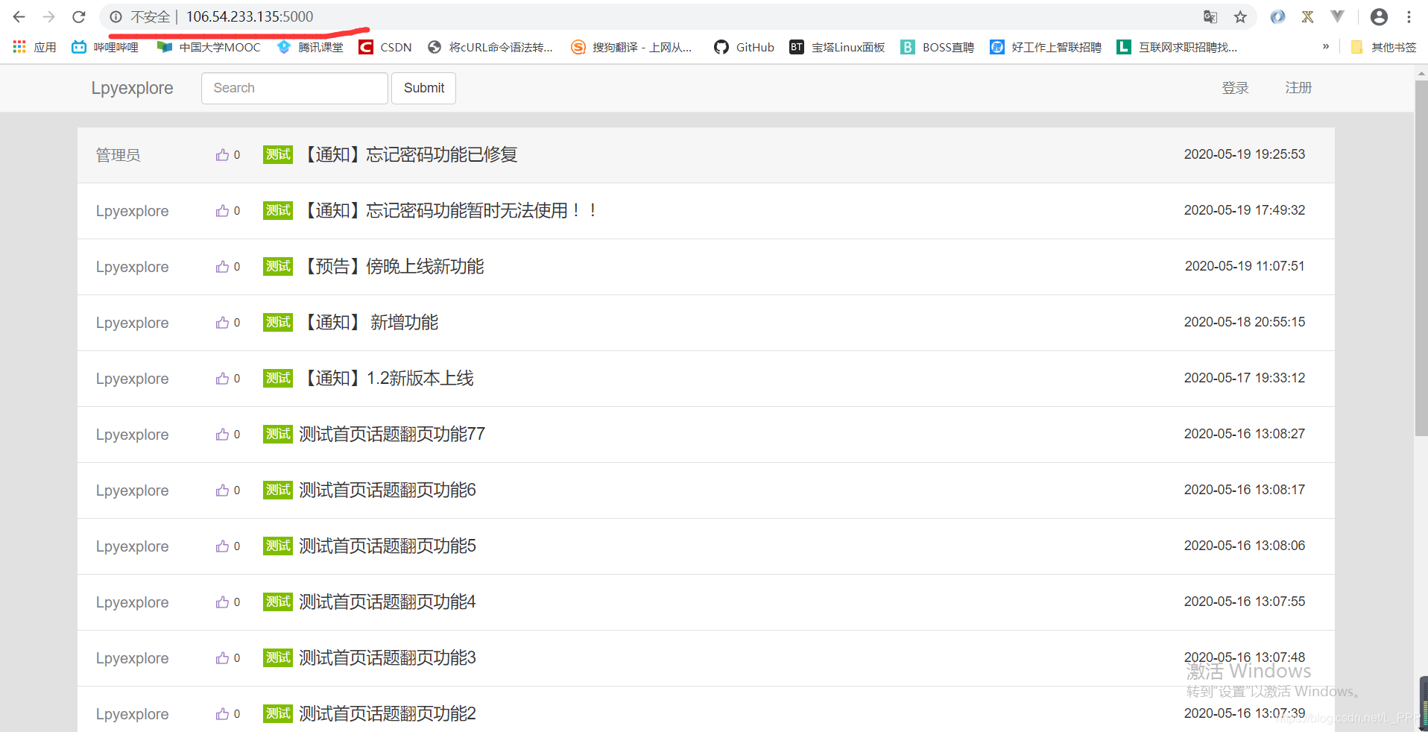Image resolution: width=1428 pixels, height=732 pixels.
Task: Open the post 测试首页话题翻页功能6
Action: coord(388,490)
